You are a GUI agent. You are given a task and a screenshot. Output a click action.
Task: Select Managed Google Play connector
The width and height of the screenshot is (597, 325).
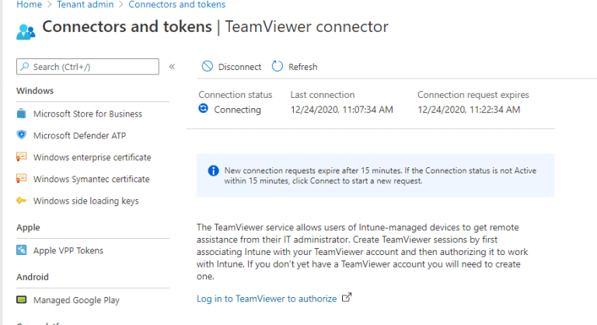[x=76, y=300]
